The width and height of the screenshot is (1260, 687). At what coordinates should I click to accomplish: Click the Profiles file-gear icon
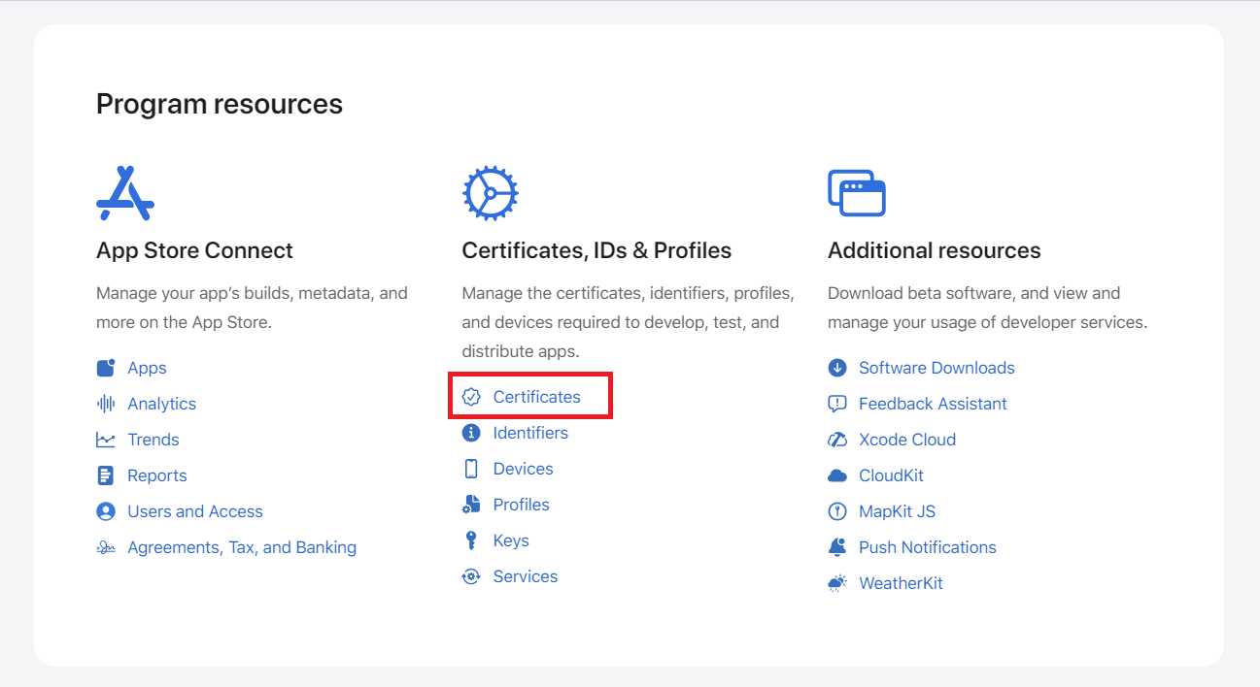471,505
